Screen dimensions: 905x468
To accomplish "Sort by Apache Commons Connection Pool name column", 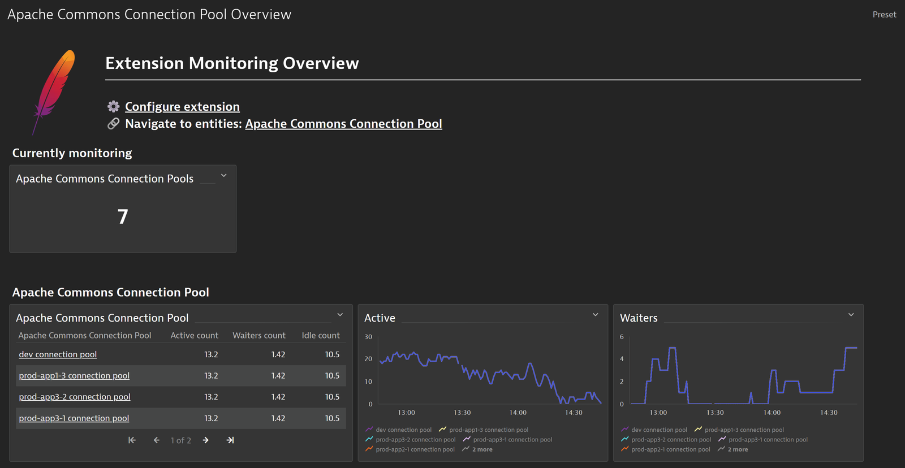I will click(x=85, y=335).
